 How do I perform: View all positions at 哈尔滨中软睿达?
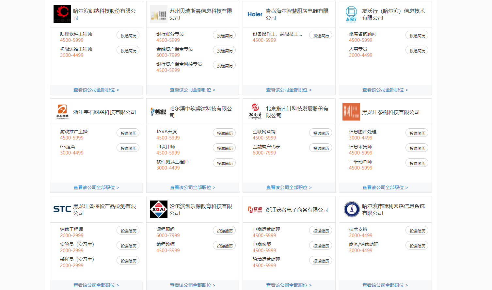click(193, 187)
